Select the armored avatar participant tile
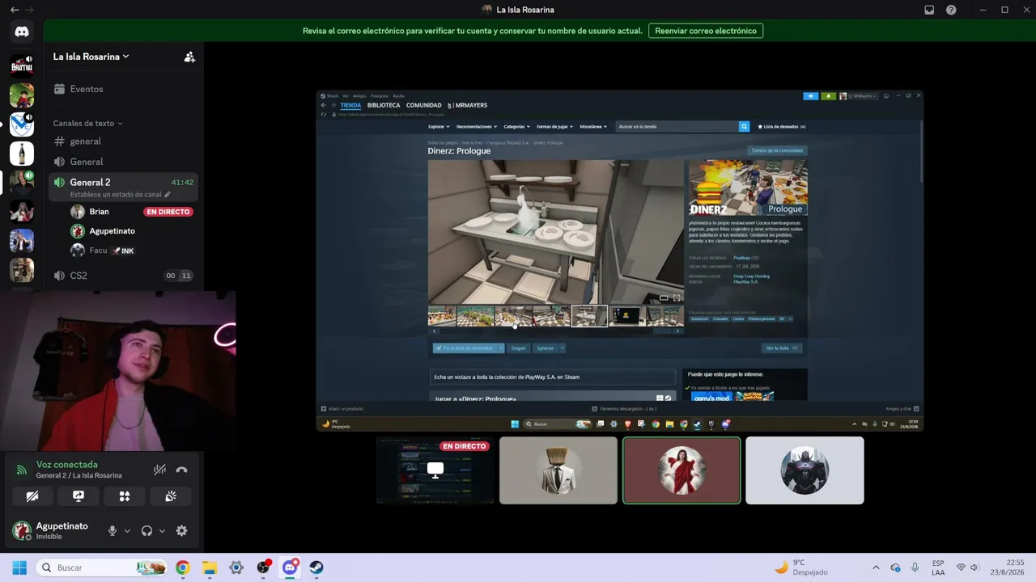 coord(805,470)
